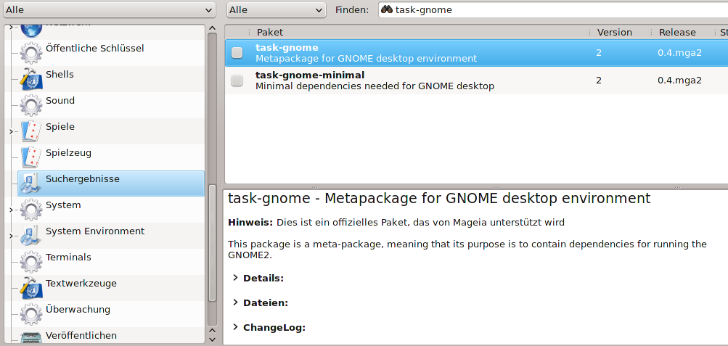The height and width of the screenshot is (346, 728).
Task: Open the left Alle filter dropdown
Action: 108,9
